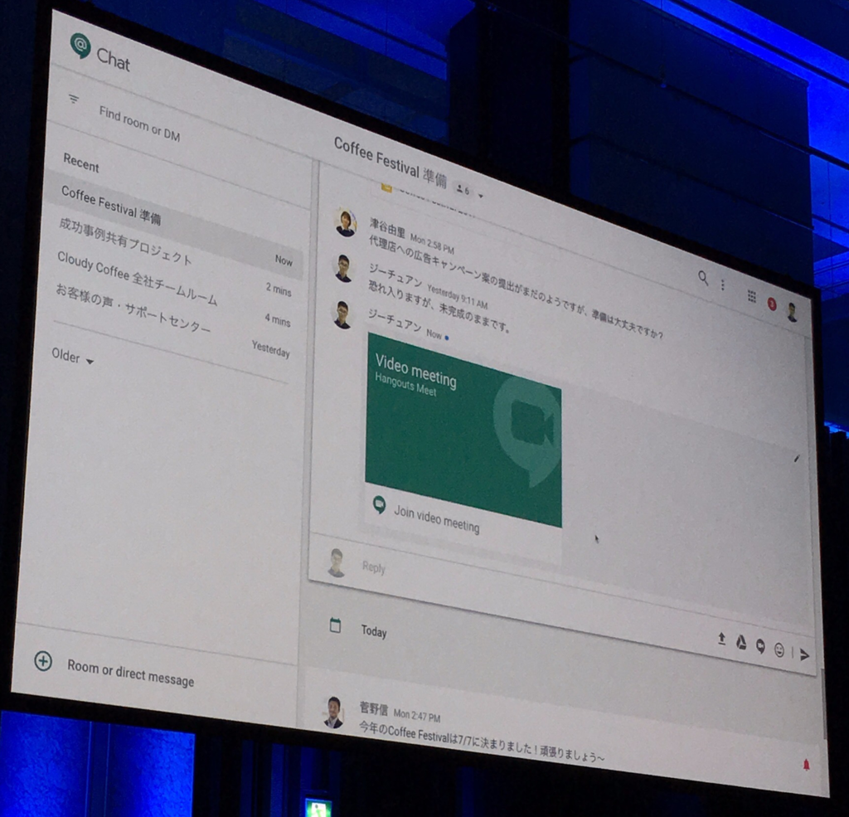Click the 津谷由里 sender name

(387, 228)
